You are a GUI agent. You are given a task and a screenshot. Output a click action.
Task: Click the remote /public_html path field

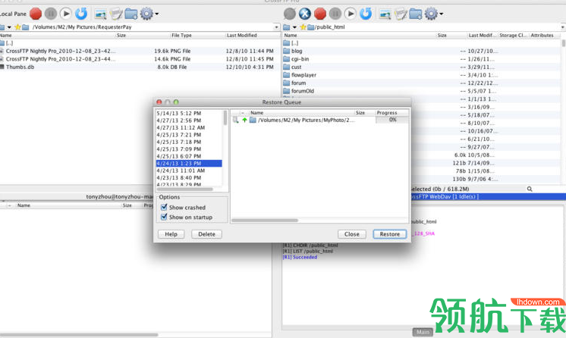click(437, 27)
